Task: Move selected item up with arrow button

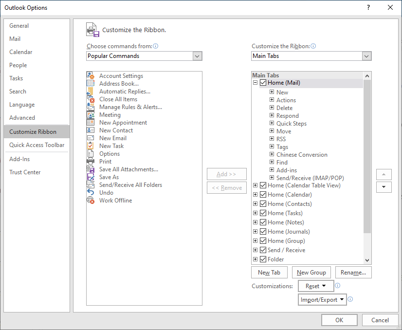Action: [384, 174]
